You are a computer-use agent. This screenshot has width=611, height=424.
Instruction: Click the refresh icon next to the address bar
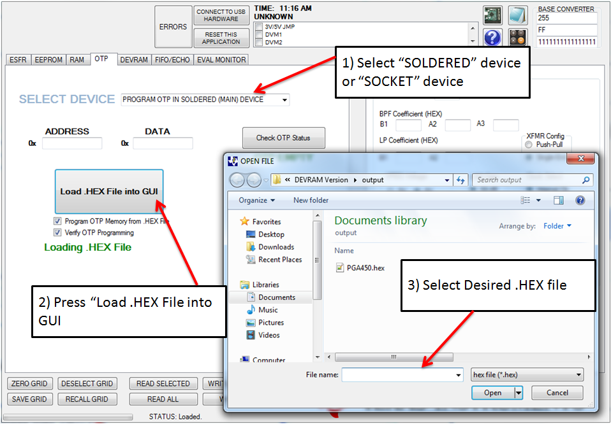[x=461, y=180]
